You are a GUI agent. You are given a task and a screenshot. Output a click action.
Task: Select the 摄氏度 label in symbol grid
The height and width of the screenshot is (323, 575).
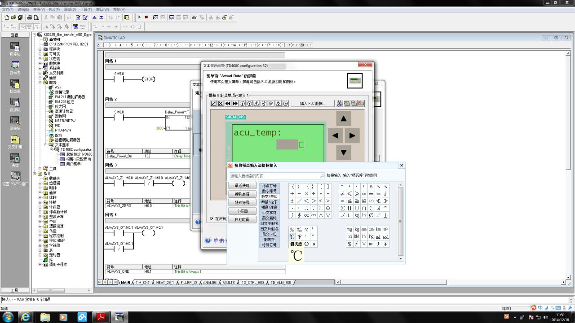tap(296, 244)
